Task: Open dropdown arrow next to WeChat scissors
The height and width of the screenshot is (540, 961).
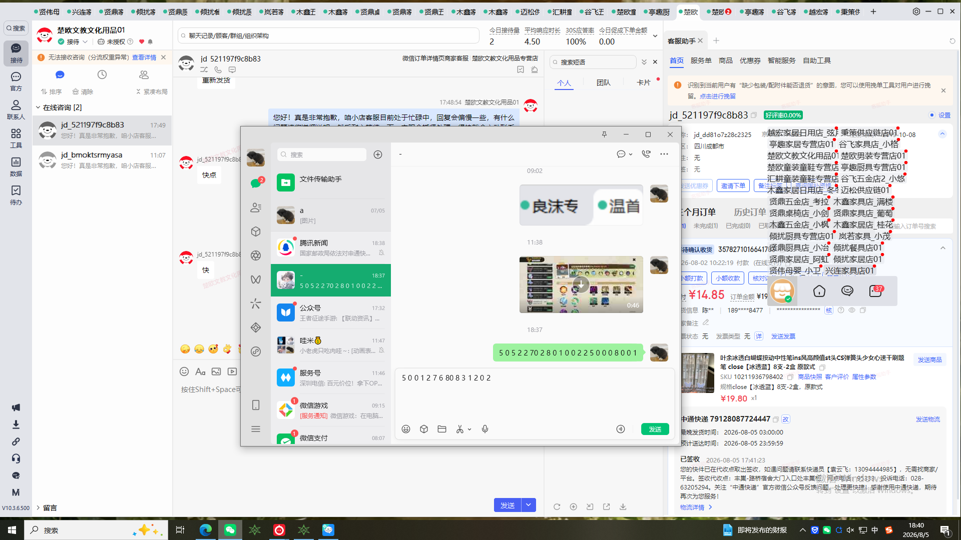Action: [x=469, y=429]
